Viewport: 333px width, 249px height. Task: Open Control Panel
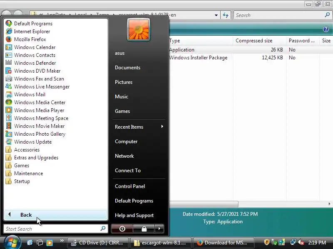click(130, 186)
